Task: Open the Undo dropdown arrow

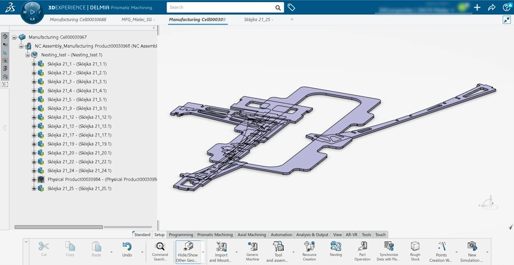Action: (142, 252)
